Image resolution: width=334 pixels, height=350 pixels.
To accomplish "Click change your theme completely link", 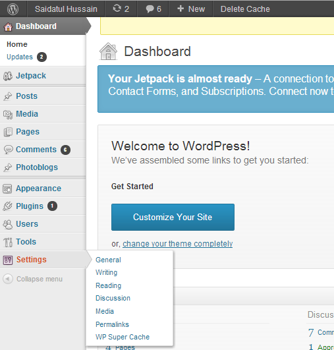I will click(x=178, y=244).
